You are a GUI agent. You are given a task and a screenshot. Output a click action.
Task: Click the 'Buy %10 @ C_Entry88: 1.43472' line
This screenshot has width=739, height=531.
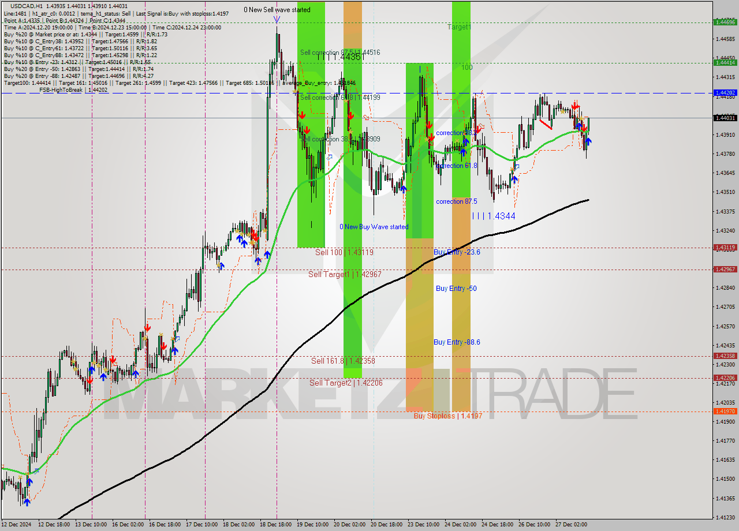(x=80, y=55)
